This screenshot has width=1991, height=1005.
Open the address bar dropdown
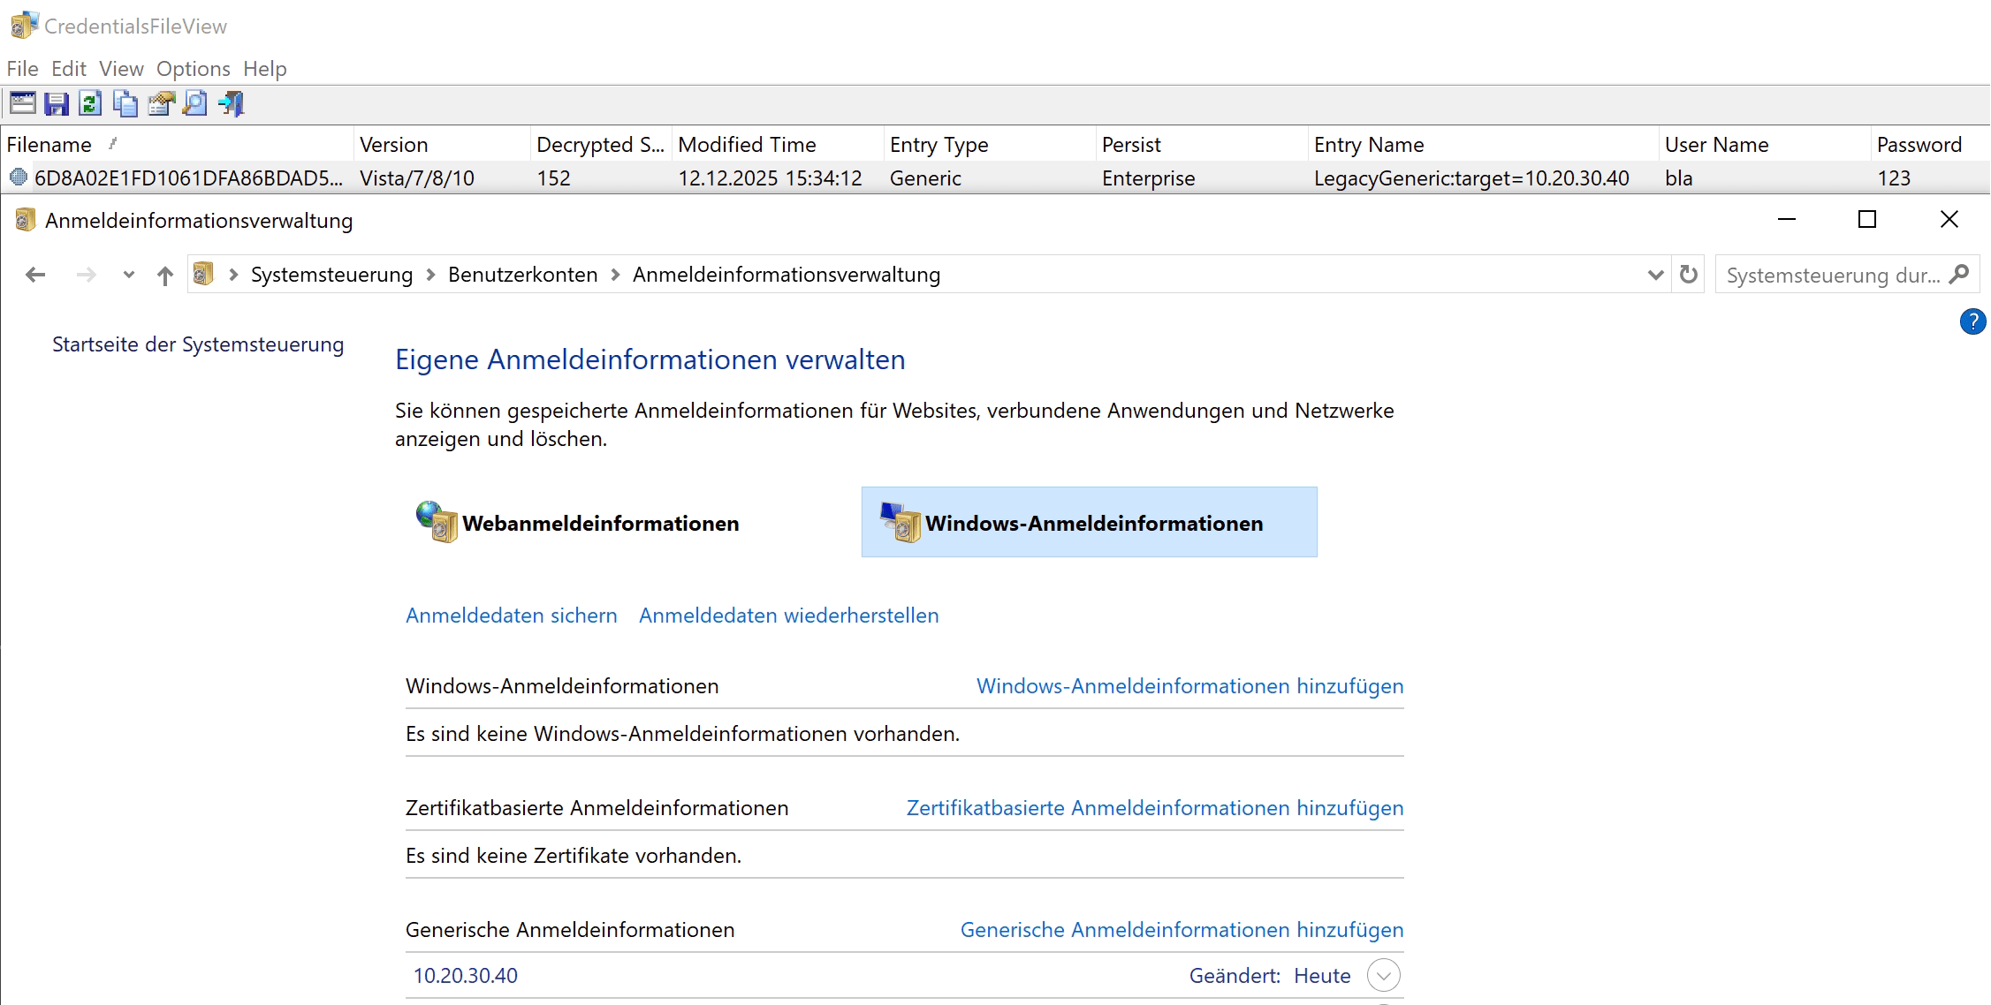1653,274
